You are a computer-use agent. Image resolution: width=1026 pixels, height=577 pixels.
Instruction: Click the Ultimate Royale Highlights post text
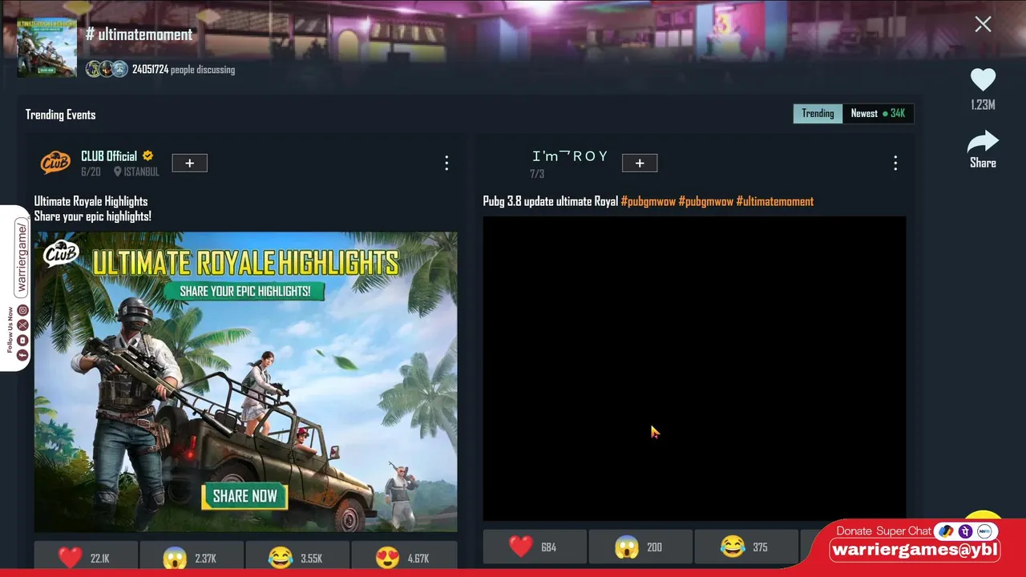[91, 201]
